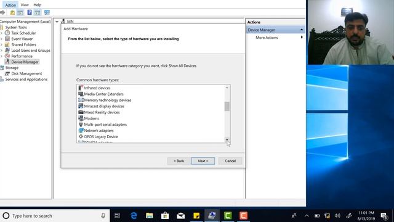The height and width of the screenshot is (222, 394).
Task: Click the hardware list scrollbar thumb
Action: pyautogui.click(x=227, y=107)
